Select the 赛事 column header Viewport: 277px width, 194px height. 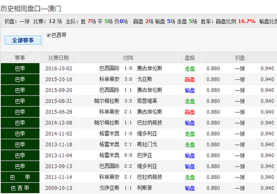(20, 58)
